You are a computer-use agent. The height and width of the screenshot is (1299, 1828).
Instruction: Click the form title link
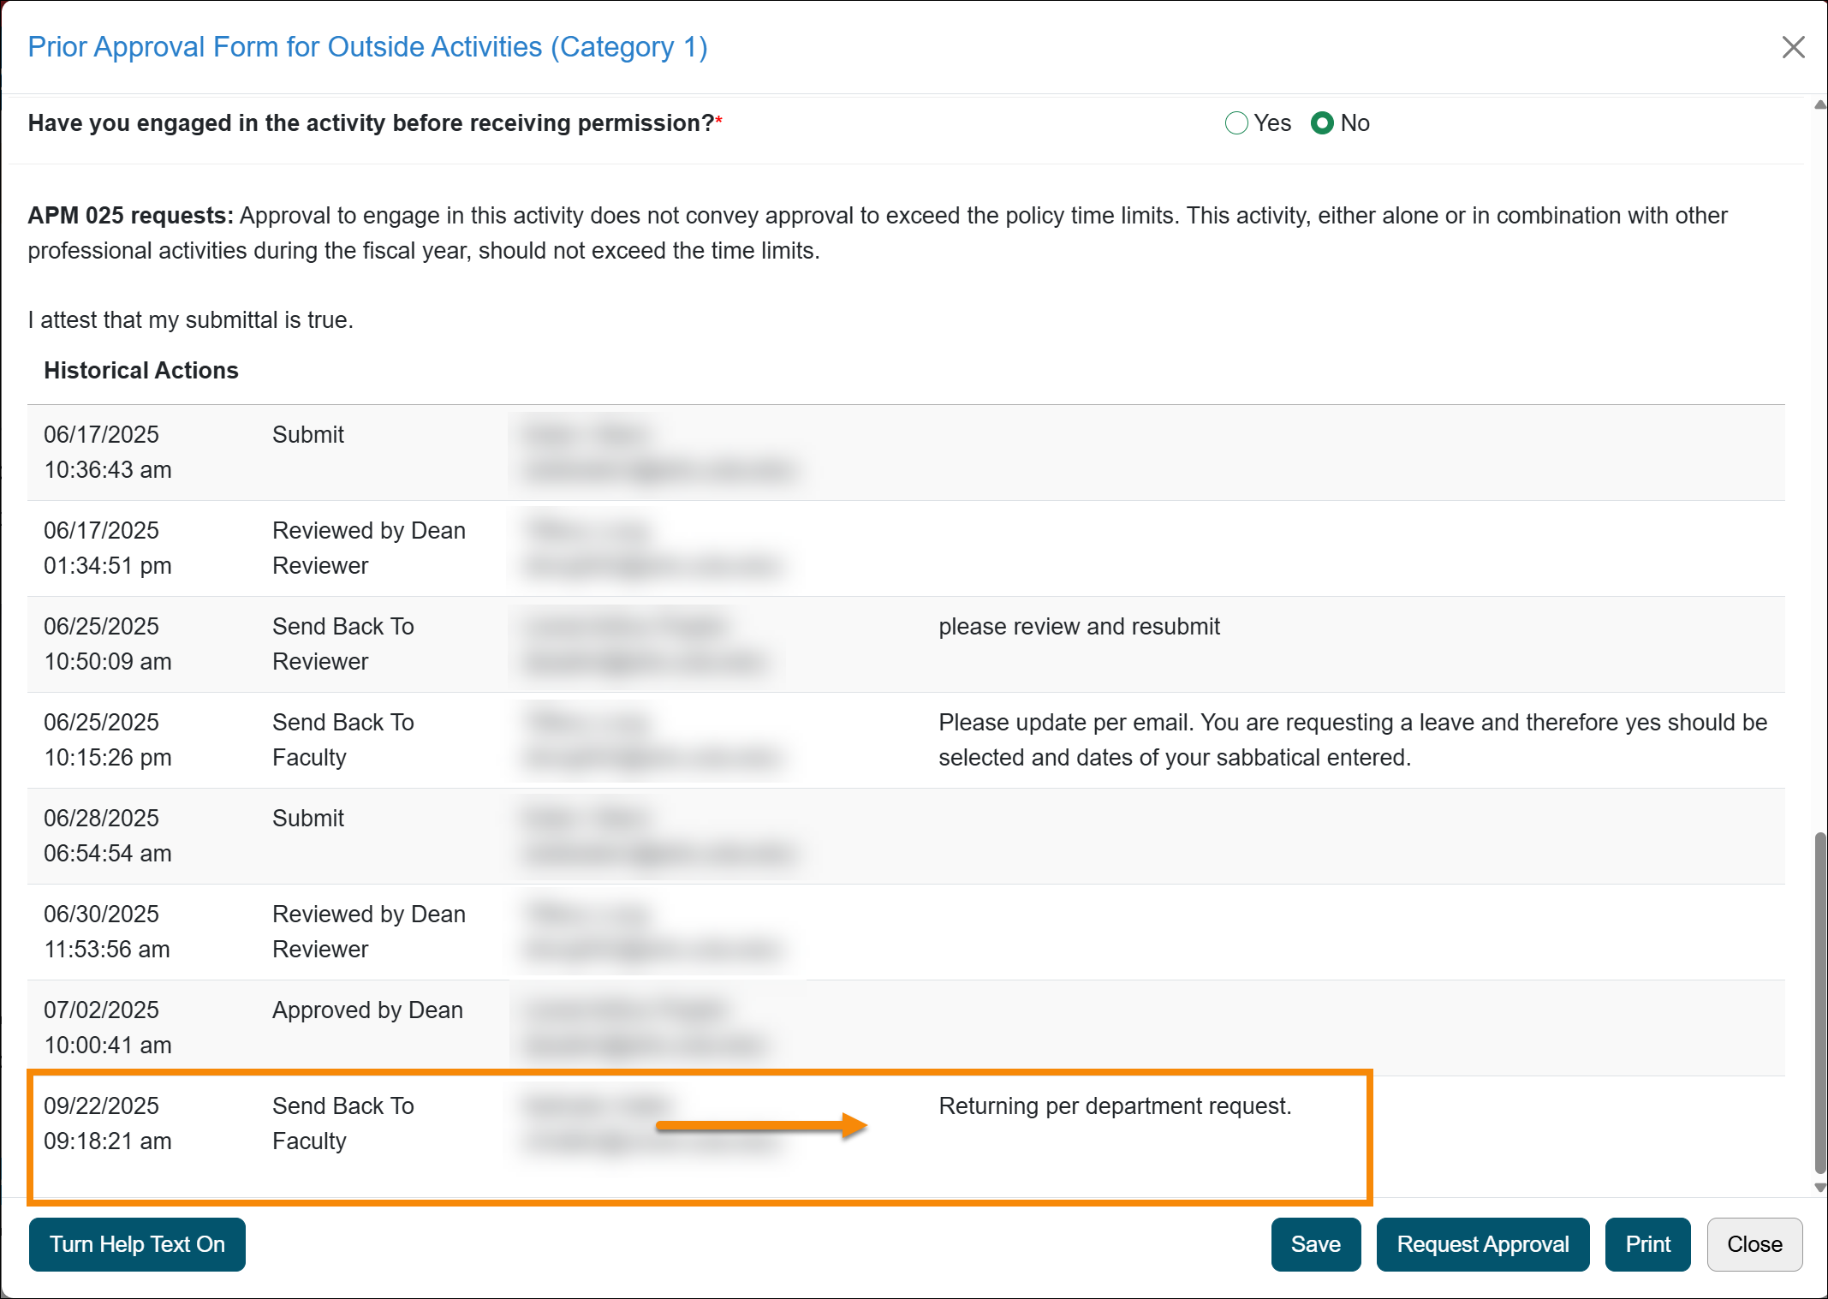tap(367, 47)
